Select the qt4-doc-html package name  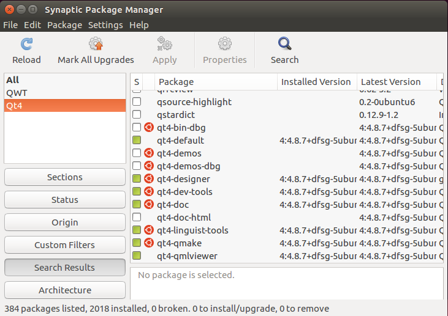coord(184,217)
